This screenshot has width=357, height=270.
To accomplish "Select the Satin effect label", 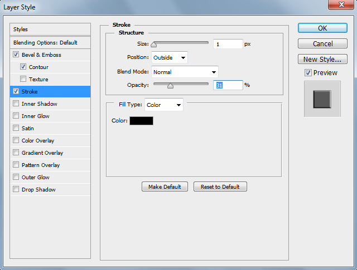I will click(x=27, y=129).
